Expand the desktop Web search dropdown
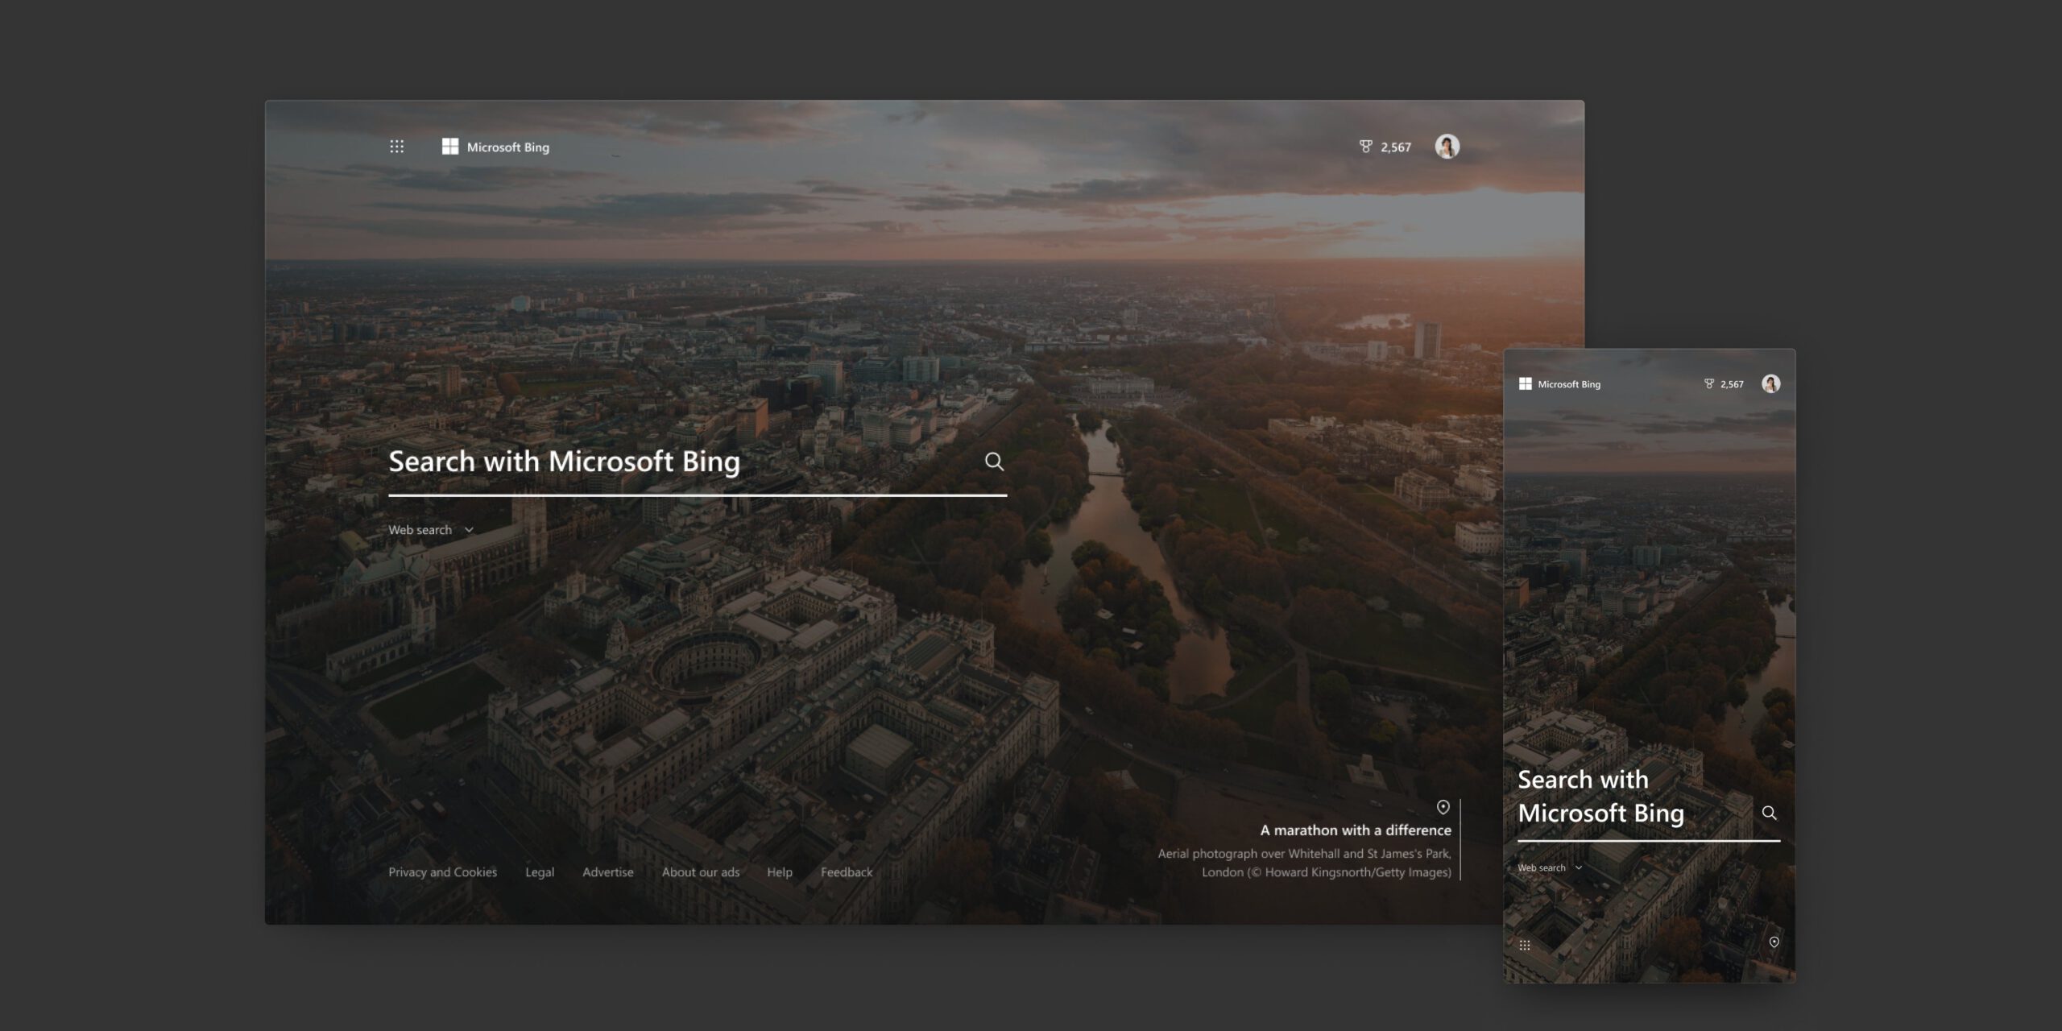Viewport: 2062px width, 1031px height. (431, 530)
